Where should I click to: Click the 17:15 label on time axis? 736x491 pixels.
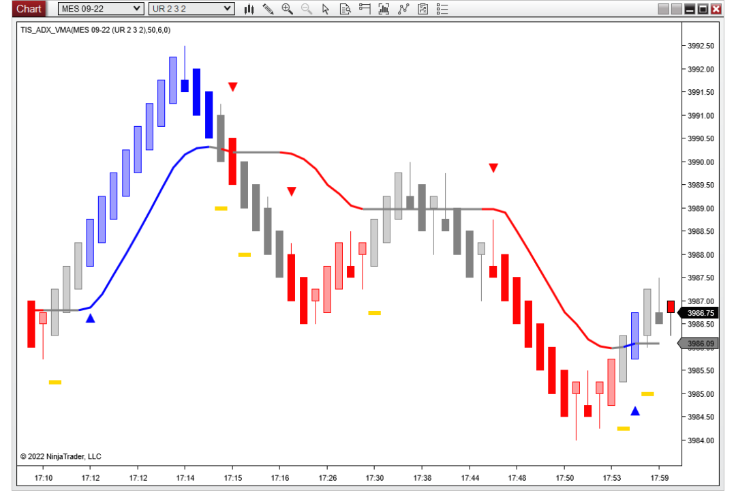coord(233,478)
